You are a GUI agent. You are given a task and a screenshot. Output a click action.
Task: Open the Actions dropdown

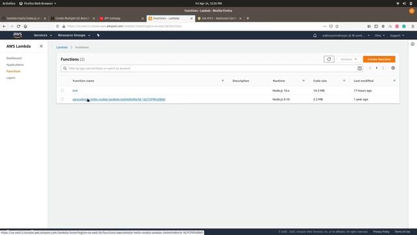click(349, 59)
